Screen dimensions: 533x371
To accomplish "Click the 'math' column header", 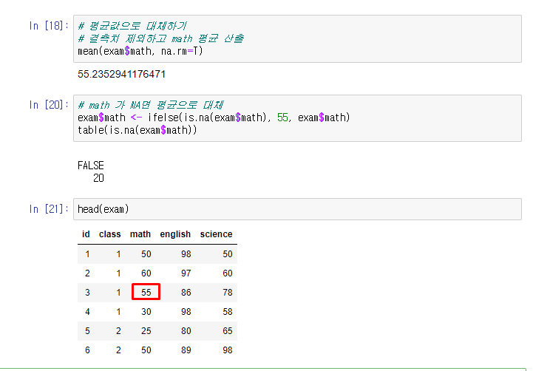I will click(x=140, y=234).
